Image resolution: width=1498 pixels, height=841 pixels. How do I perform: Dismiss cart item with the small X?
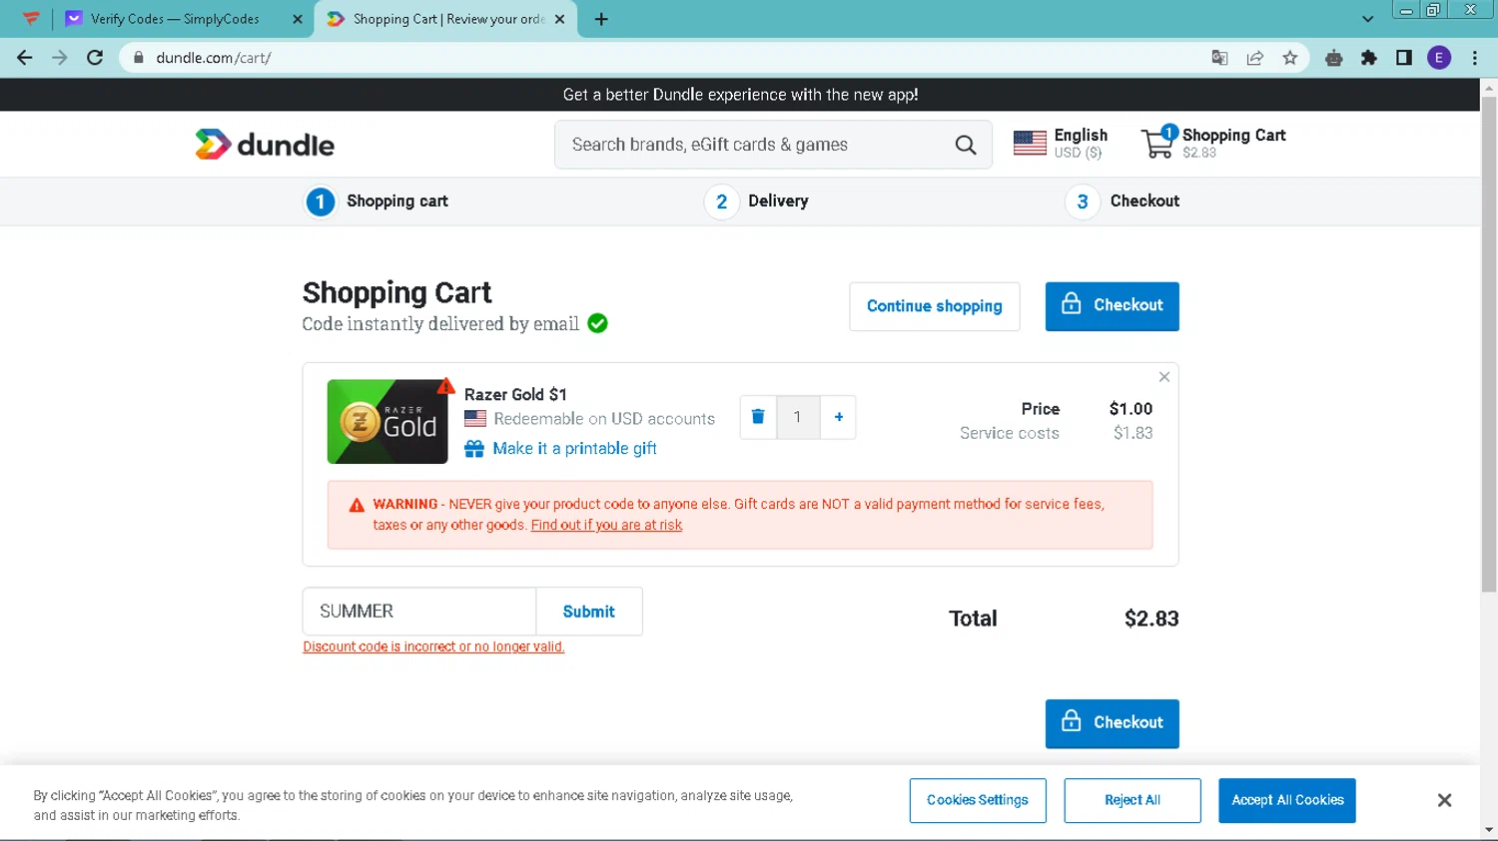coord(1164,377)
